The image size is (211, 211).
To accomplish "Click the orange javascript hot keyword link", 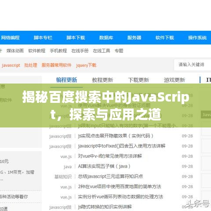I will (x=11, y=65).
